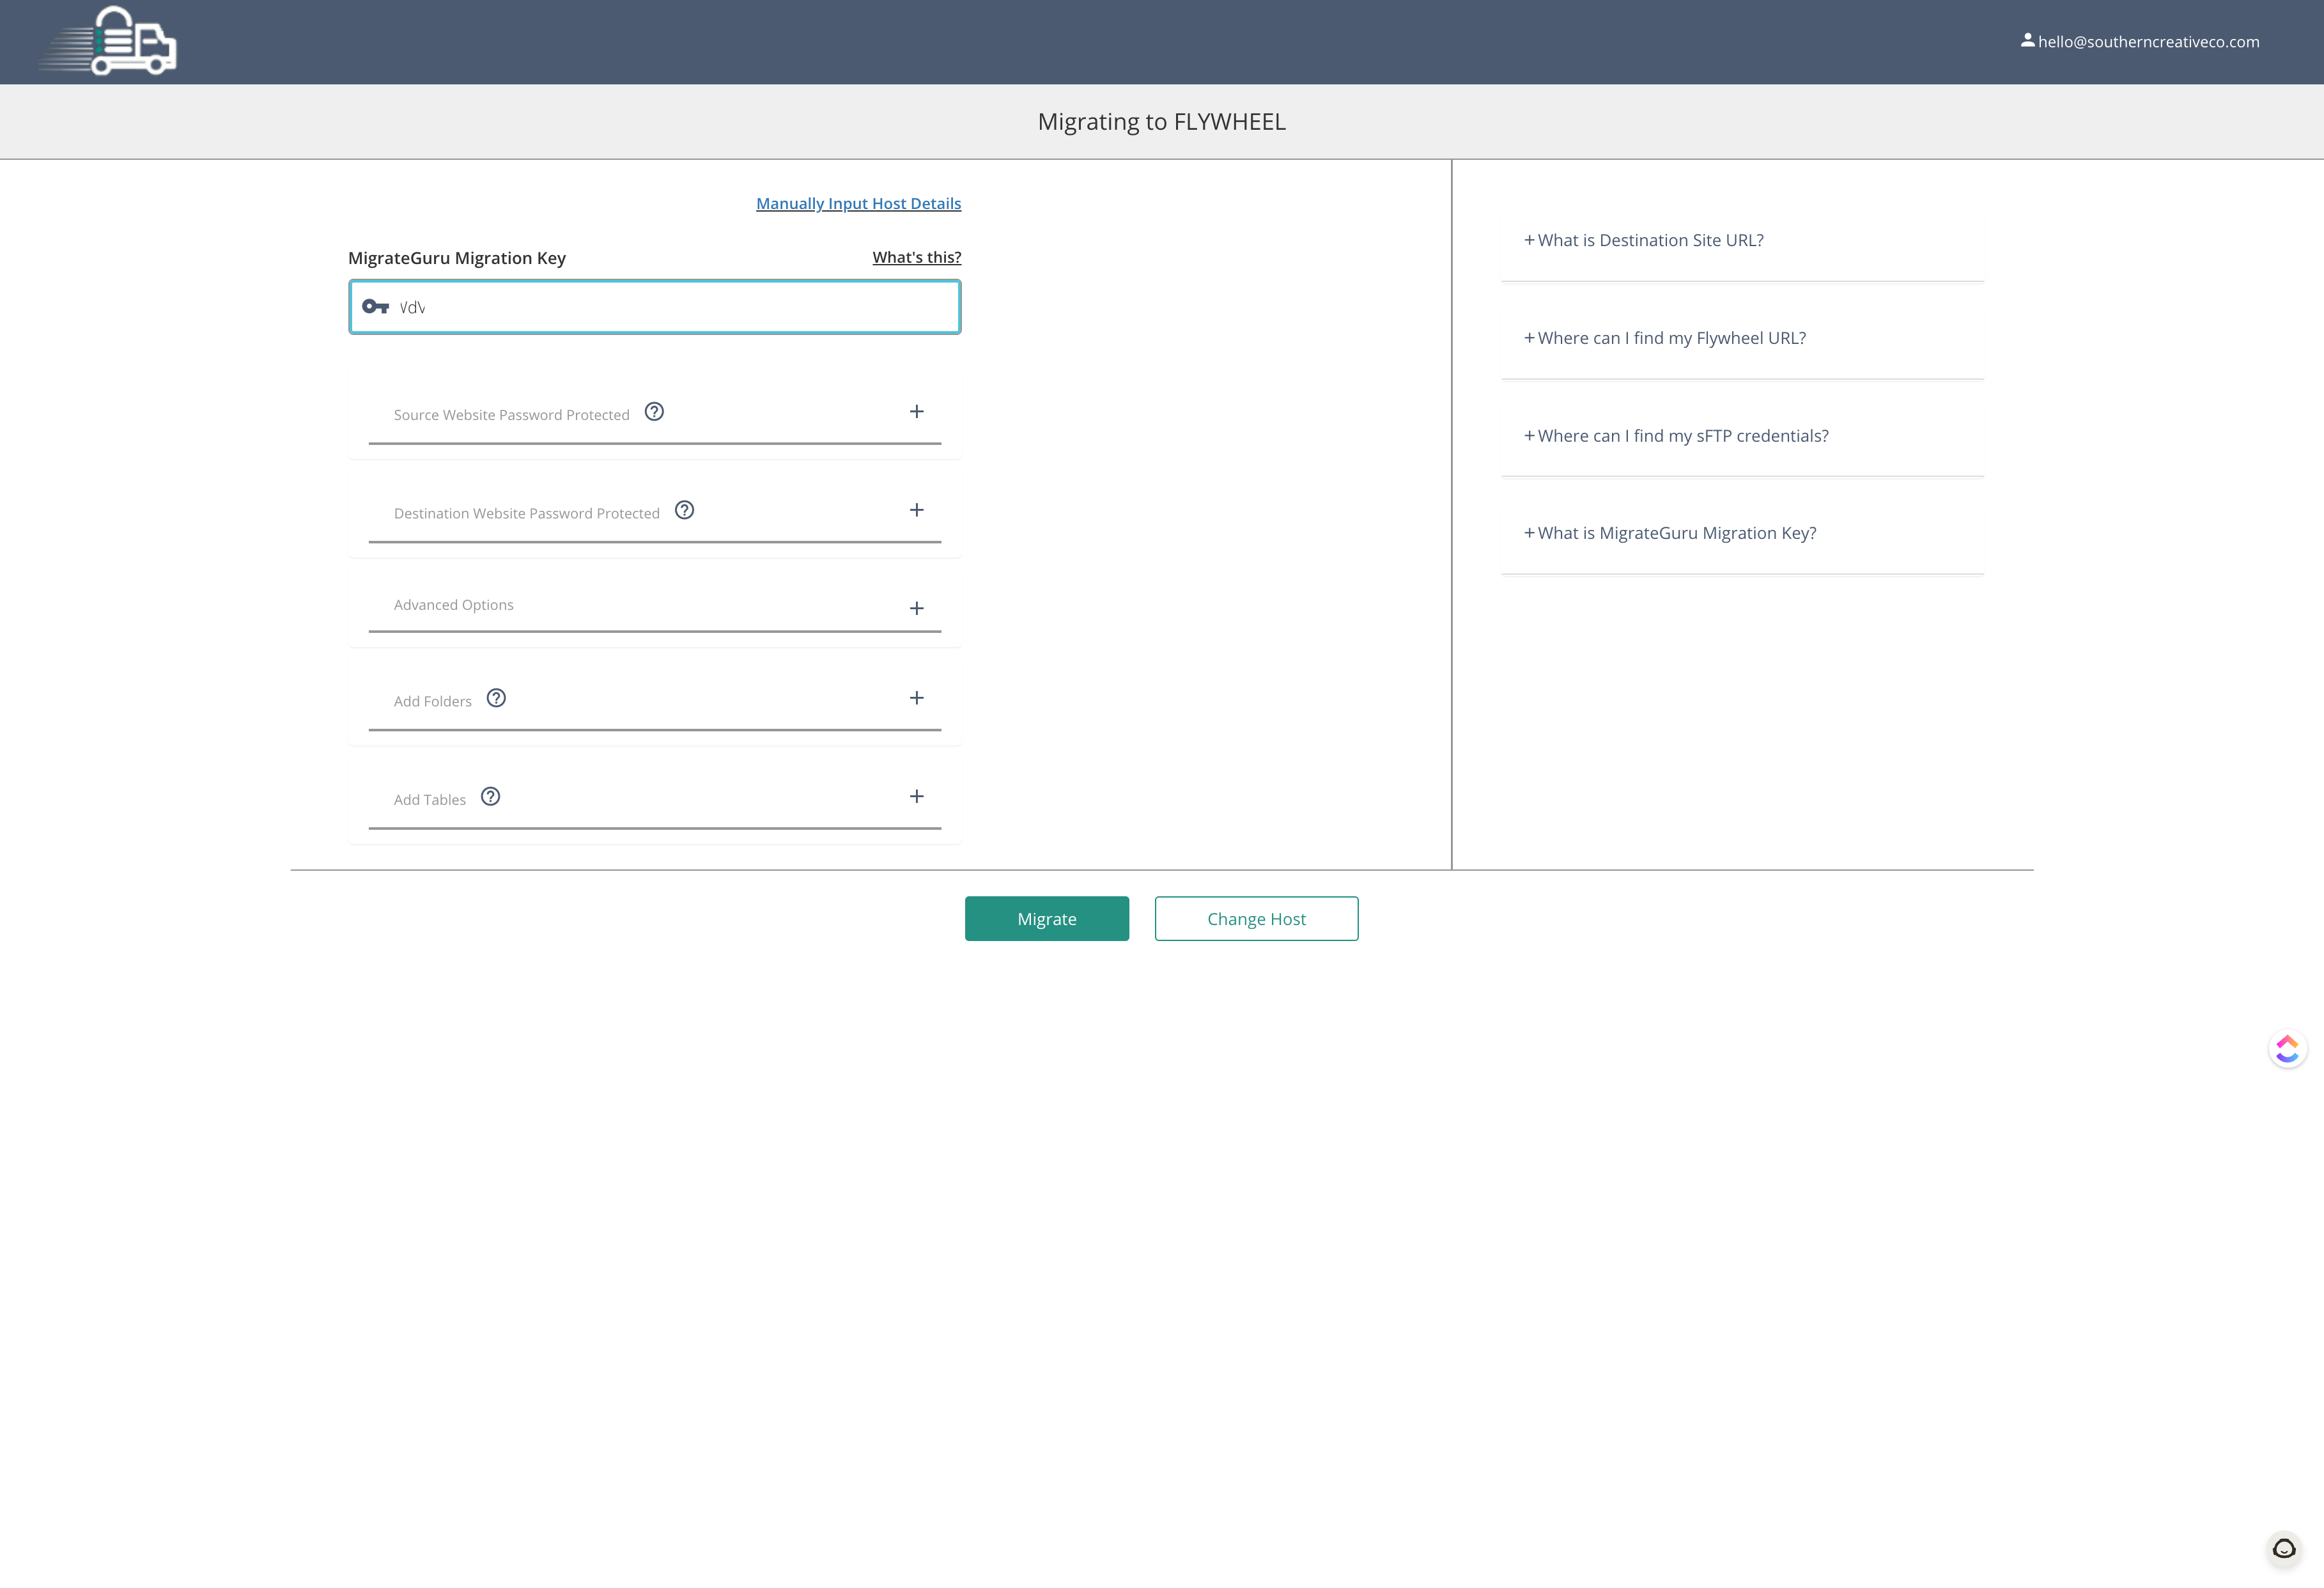
Task: Open the Add Tables help tooltip icon
Action: click(490, 797)
